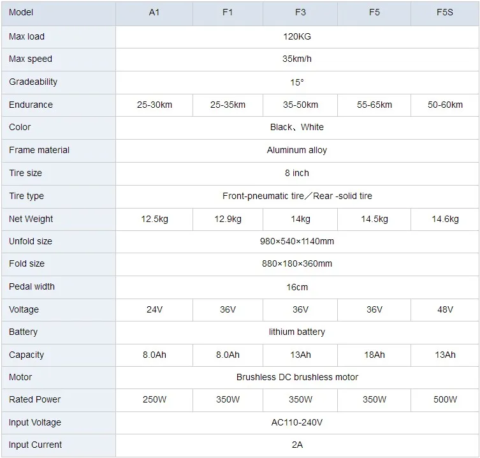Select the Gradeability row label
480x458 pixels.
[33, 82]
